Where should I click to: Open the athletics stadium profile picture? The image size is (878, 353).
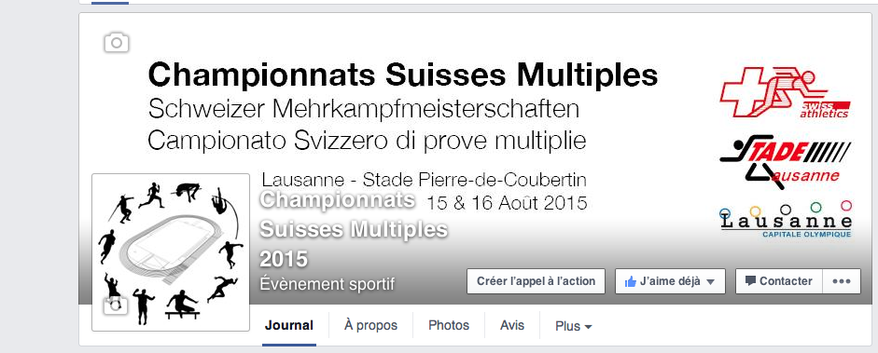coord(171,252)
